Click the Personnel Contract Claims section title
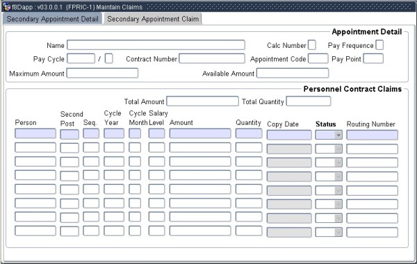Screen dimensions: 417x264 (x=352, y=89)
